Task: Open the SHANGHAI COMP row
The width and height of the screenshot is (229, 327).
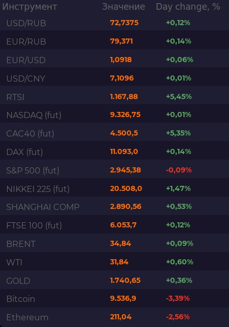Action: click(x=115, y=207)
